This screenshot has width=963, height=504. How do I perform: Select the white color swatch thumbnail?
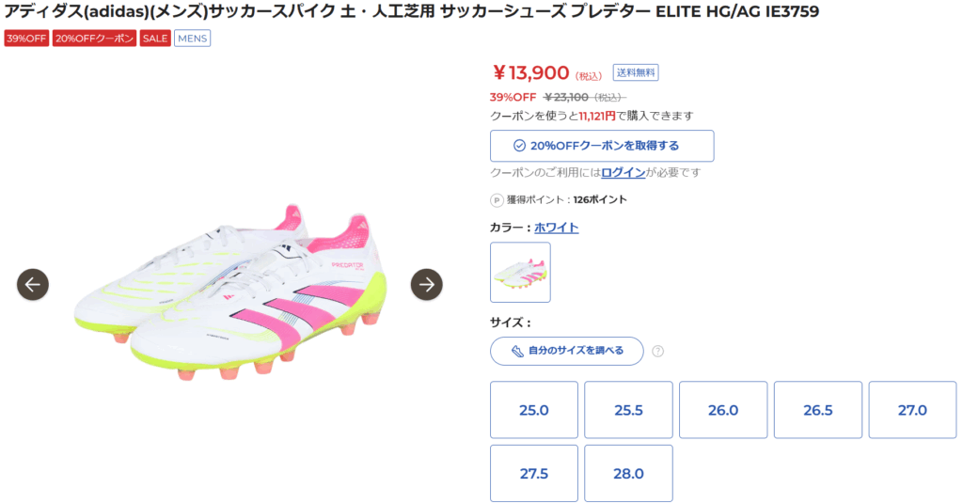520,272
